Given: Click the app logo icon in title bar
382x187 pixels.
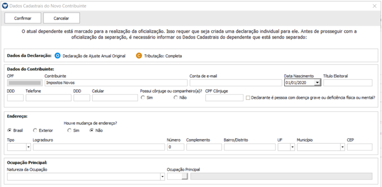Looking at the screenshot, I should pos(5,6).
